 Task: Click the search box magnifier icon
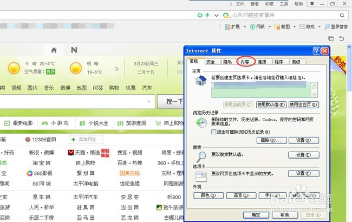(342, 15)
